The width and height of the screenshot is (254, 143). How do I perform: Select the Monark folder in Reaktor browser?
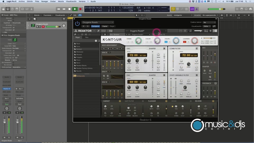[79, 55]
